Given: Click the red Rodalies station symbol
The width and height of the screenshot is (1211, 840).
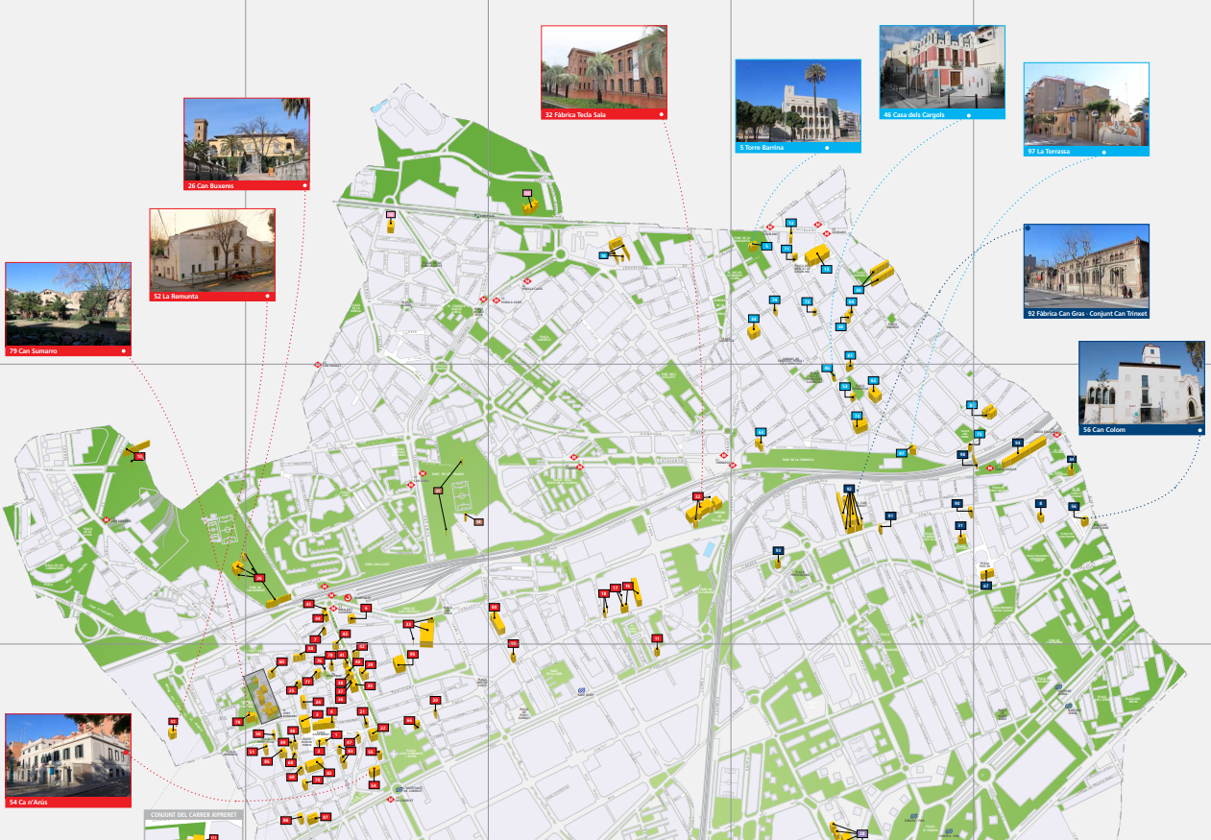Looking at the screenshot, I should [x=347, y=597].
